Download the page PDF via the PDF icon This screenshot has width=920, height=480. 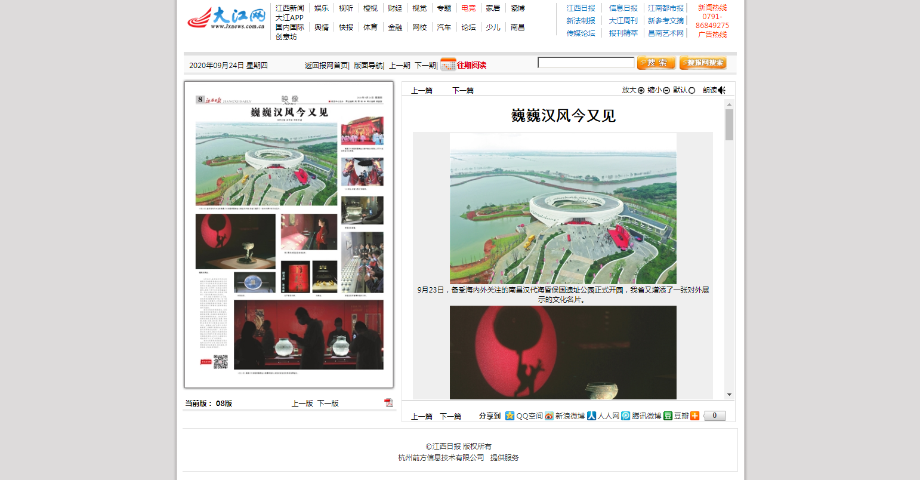click(388, 403)
